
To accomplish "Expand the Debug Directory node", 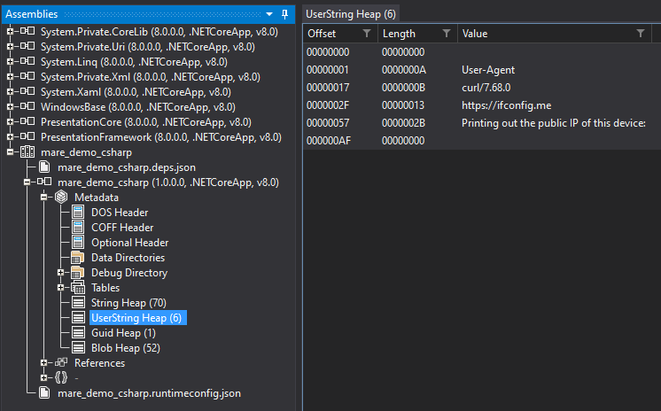I will 61,273.
